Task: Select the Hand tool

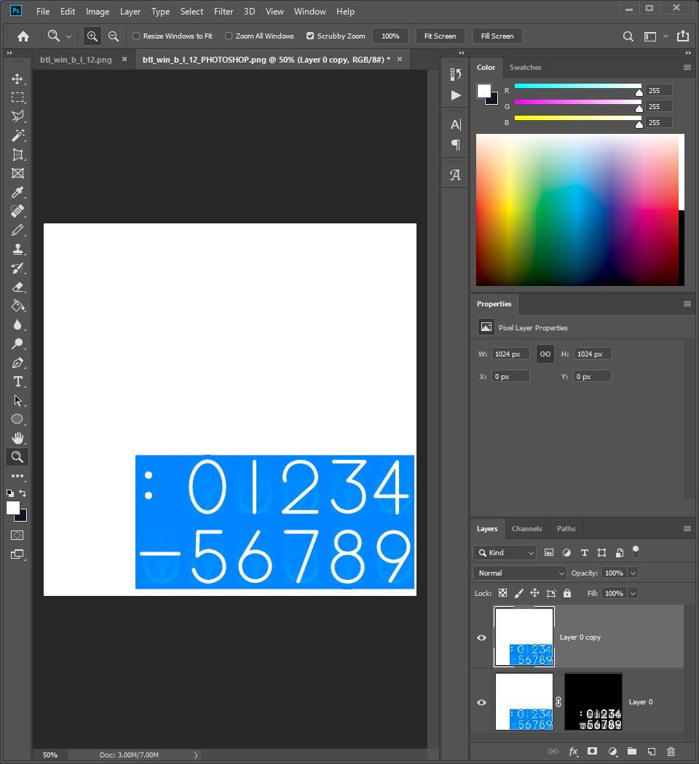Action: [x=17, y=438]
